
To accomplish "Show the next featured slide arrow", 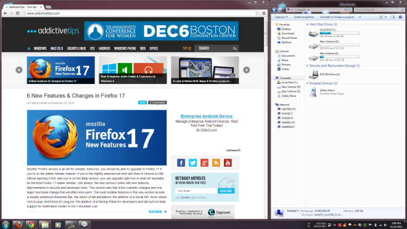I will 246,70.
